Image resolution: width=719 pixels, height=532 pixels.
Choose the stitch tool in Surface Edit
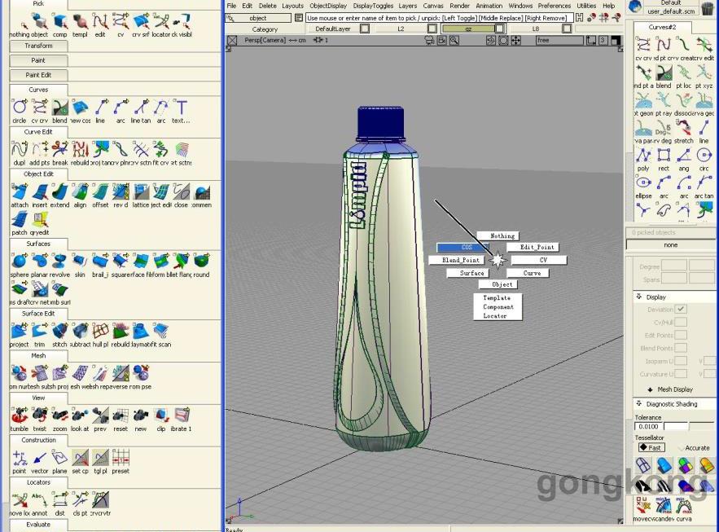(x=59, y=332)
